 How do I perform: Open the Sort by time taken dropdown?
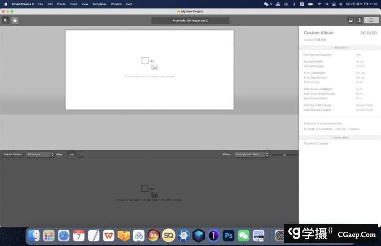point(251,155)
